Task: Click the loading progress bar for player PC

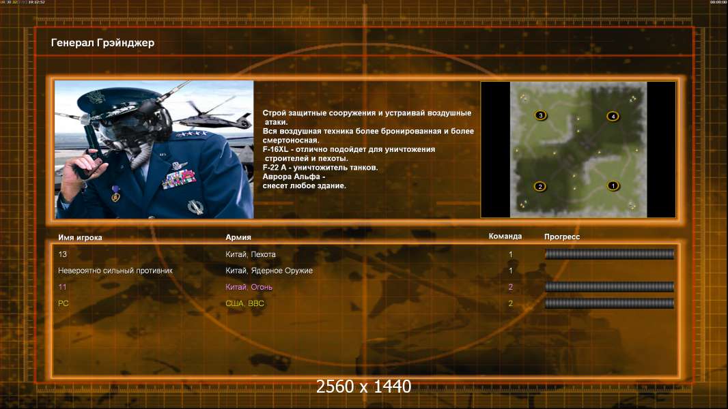Action: 610,303
